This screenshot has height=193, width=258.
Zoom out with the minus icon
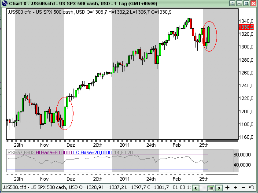pyautogui.click(x=243, y=187)
